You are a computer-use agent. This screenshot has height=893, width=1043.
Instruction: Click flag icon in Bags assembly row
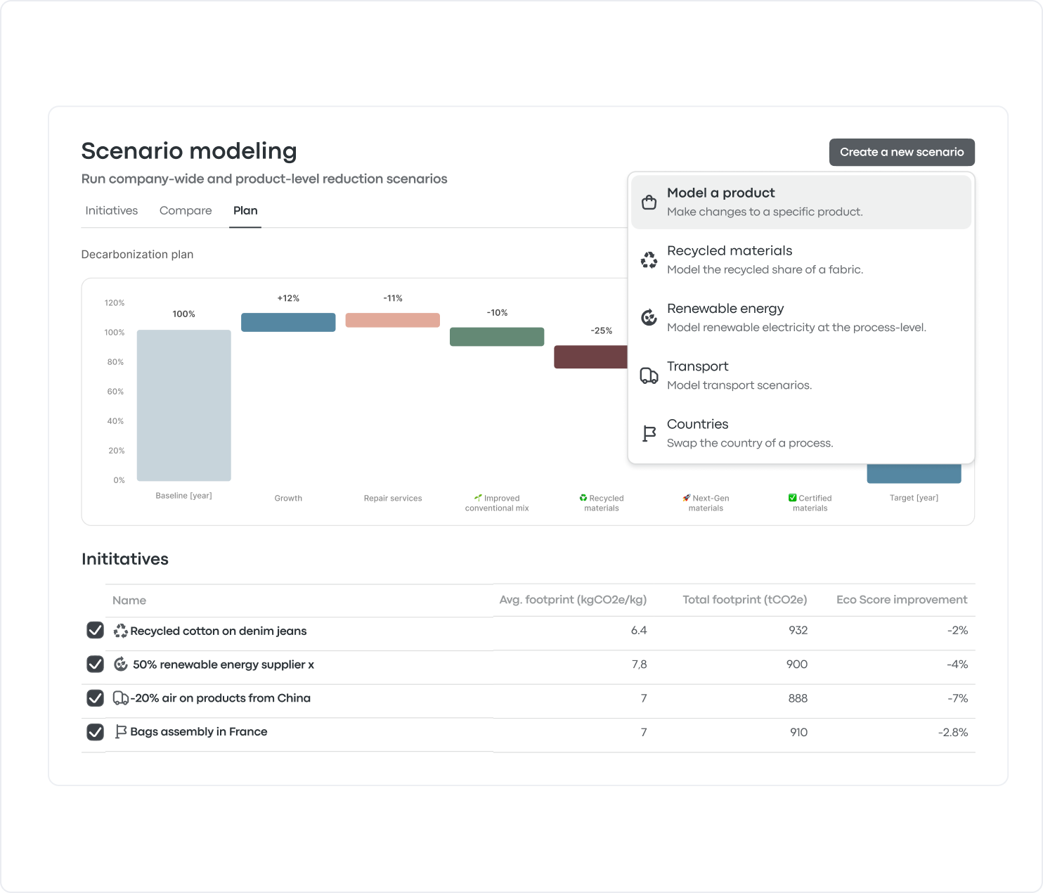[121, 732]
